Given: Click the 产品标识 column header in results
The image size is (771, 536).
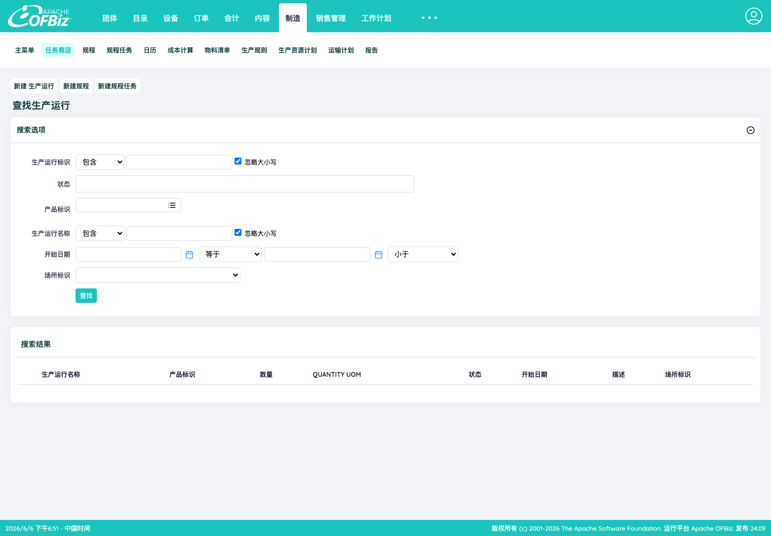Looking at the screenshot, I should [182, 375].
